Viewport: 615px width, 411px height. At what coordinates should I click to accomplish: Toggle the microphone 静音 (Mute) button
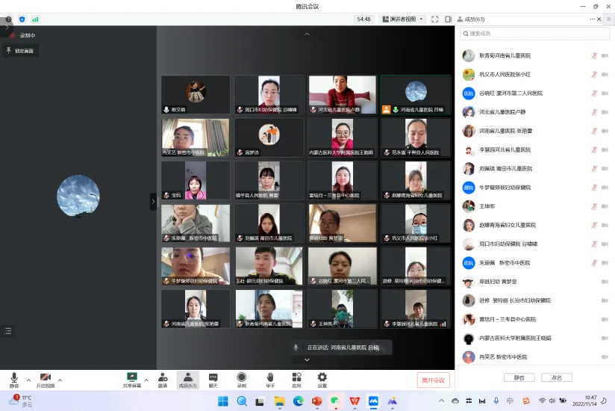pyautogui.click(x=14, y=380)
